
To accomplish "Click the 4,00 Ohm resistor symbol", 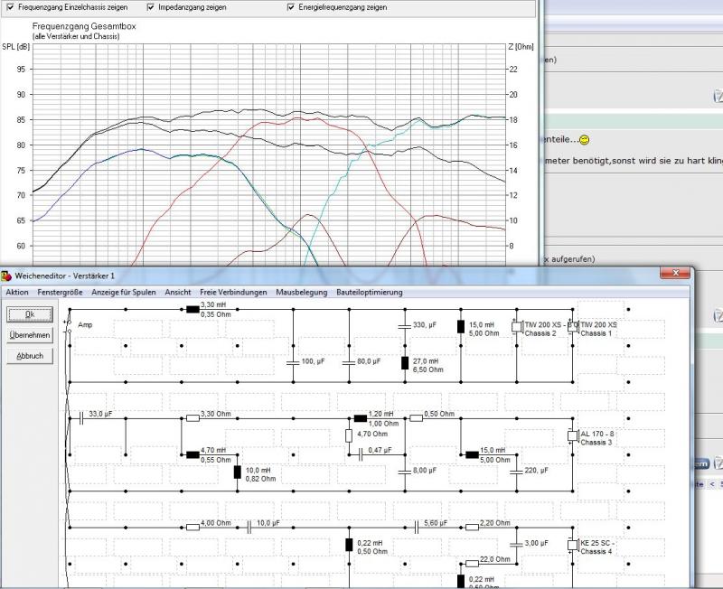I will 192,528.
